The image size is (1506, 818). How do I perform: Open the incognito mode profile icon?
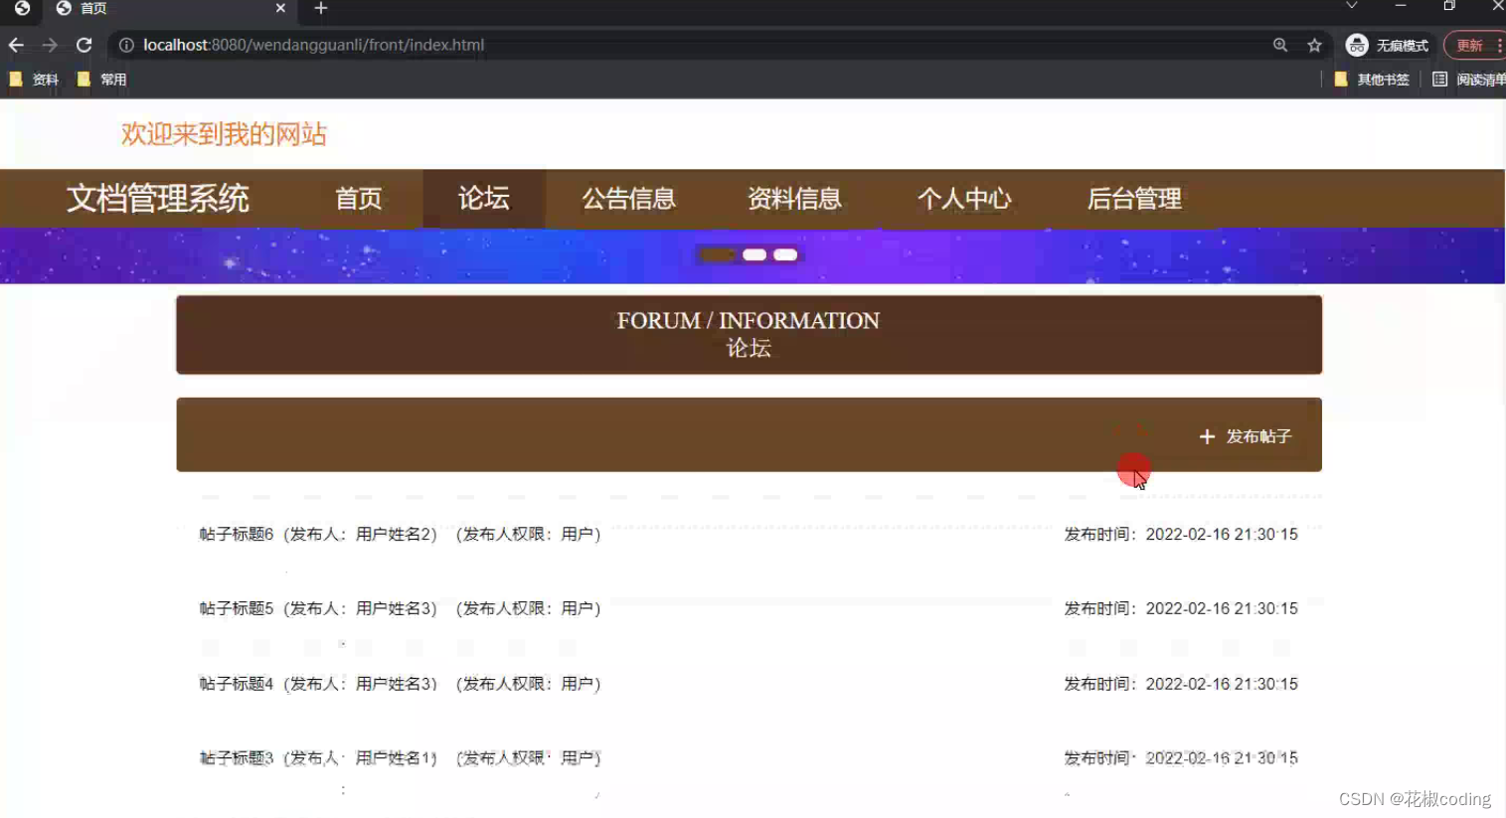(x=1356, y=45)
